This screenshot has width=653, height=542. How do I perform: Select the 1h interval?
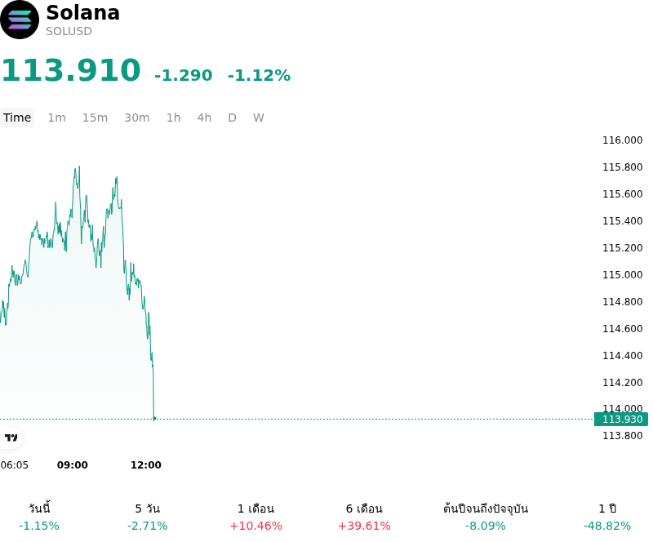pos(174,118)
